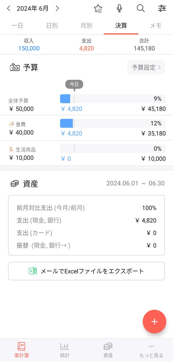Open 資産 coins icon in bottom navigation
Screen dimensions: 173x363
tap(108, 350)
